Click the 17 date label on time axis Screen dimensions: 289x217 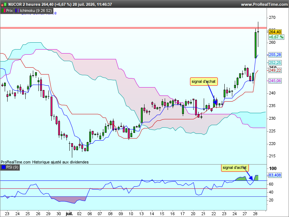tap(182, 214)
